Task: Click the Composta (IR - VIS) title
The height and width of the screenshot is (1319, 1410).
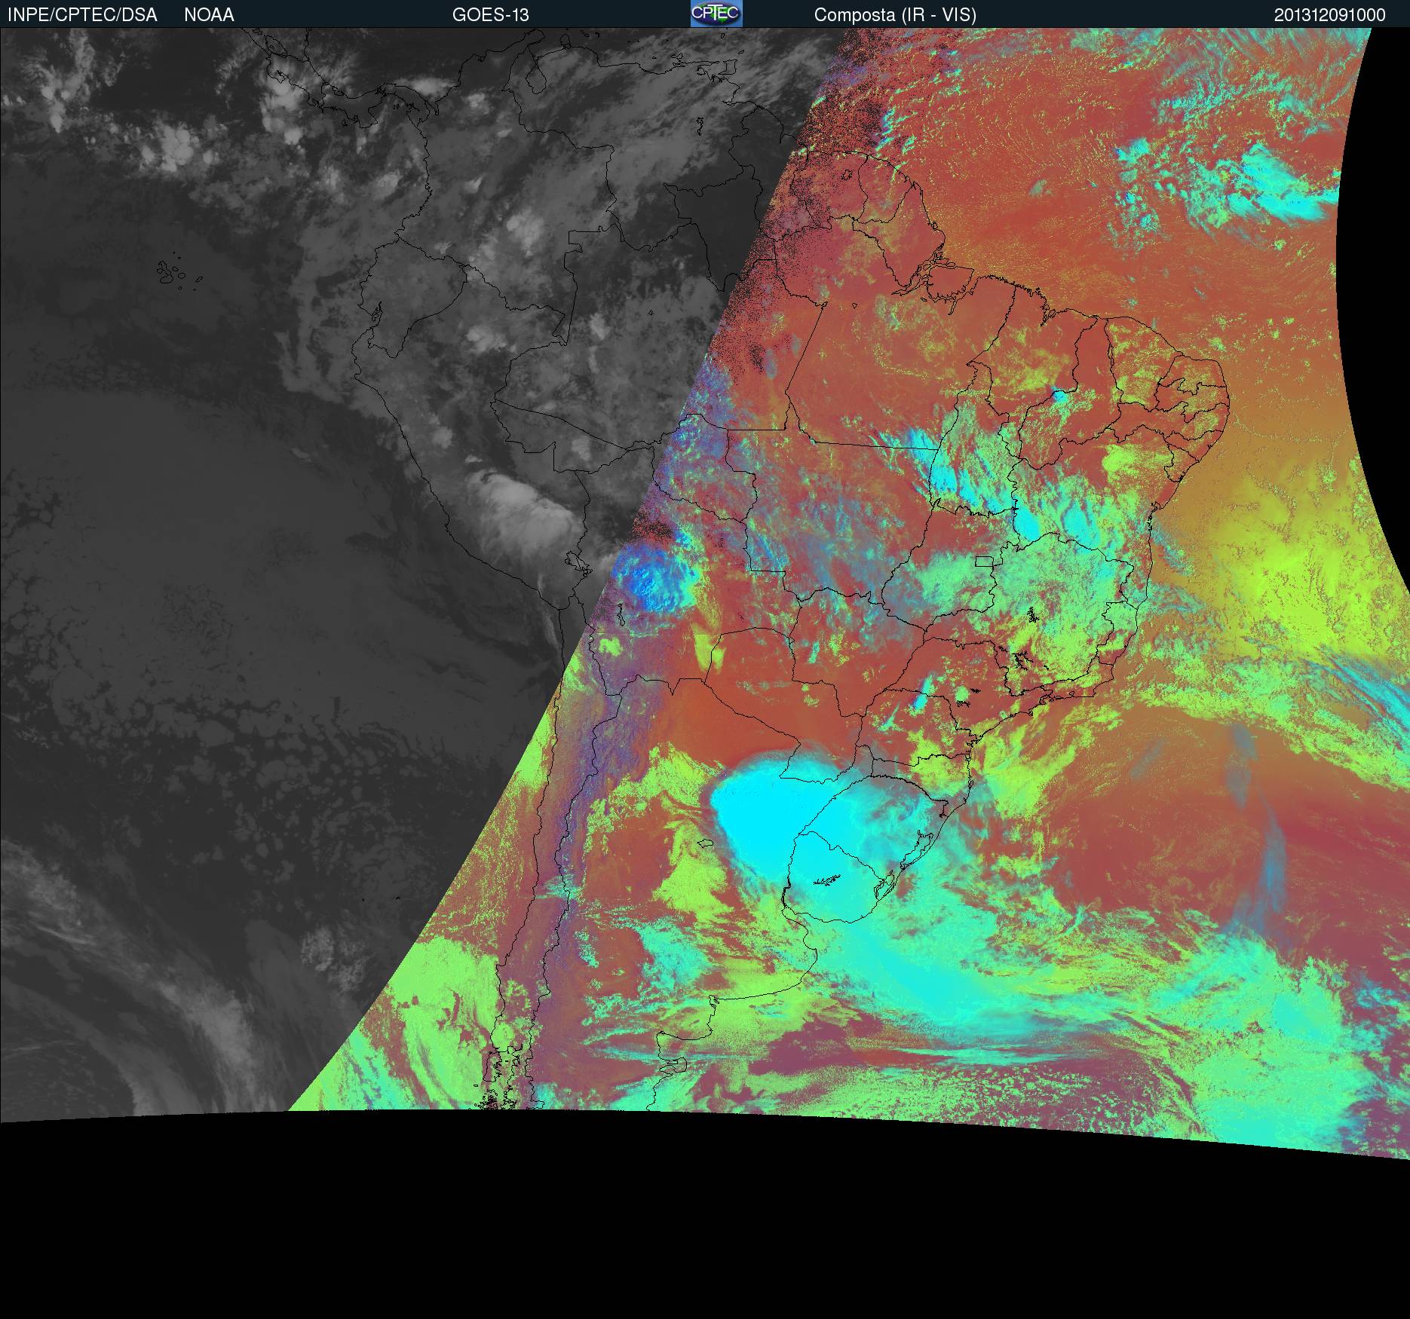Action: pyautogui.click(x=895, y=15)
